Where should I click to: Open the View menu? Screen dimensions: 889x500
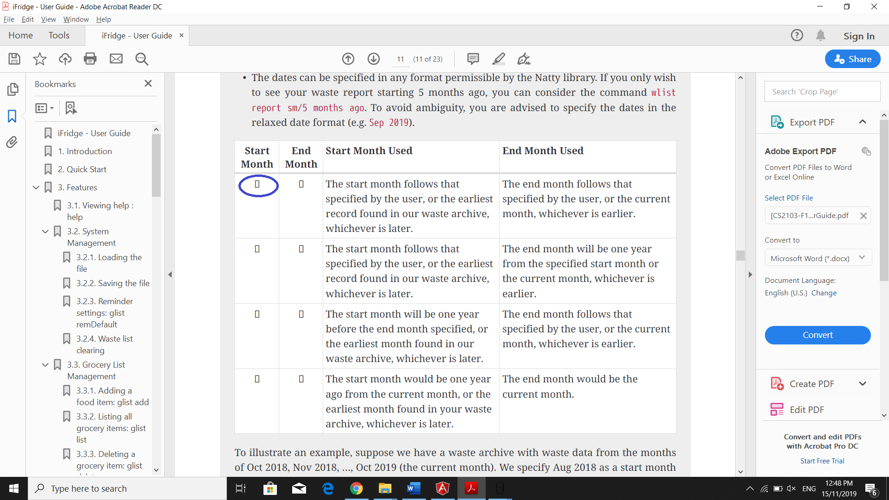coord(48,19)
